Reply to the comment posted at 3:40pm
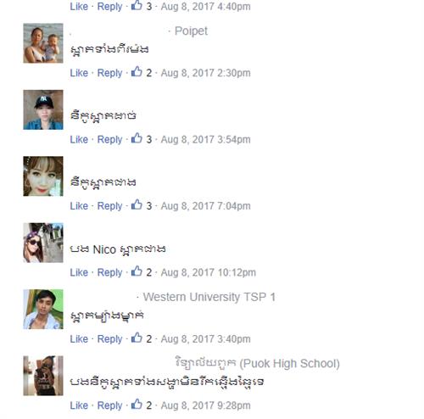Viewport: 424px width, 419px height. [x=109, y=339]
